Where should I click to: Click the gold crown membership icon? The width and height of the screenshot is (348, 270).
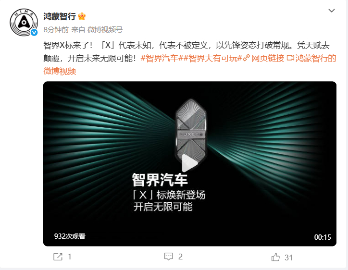(x=82, y=16)
